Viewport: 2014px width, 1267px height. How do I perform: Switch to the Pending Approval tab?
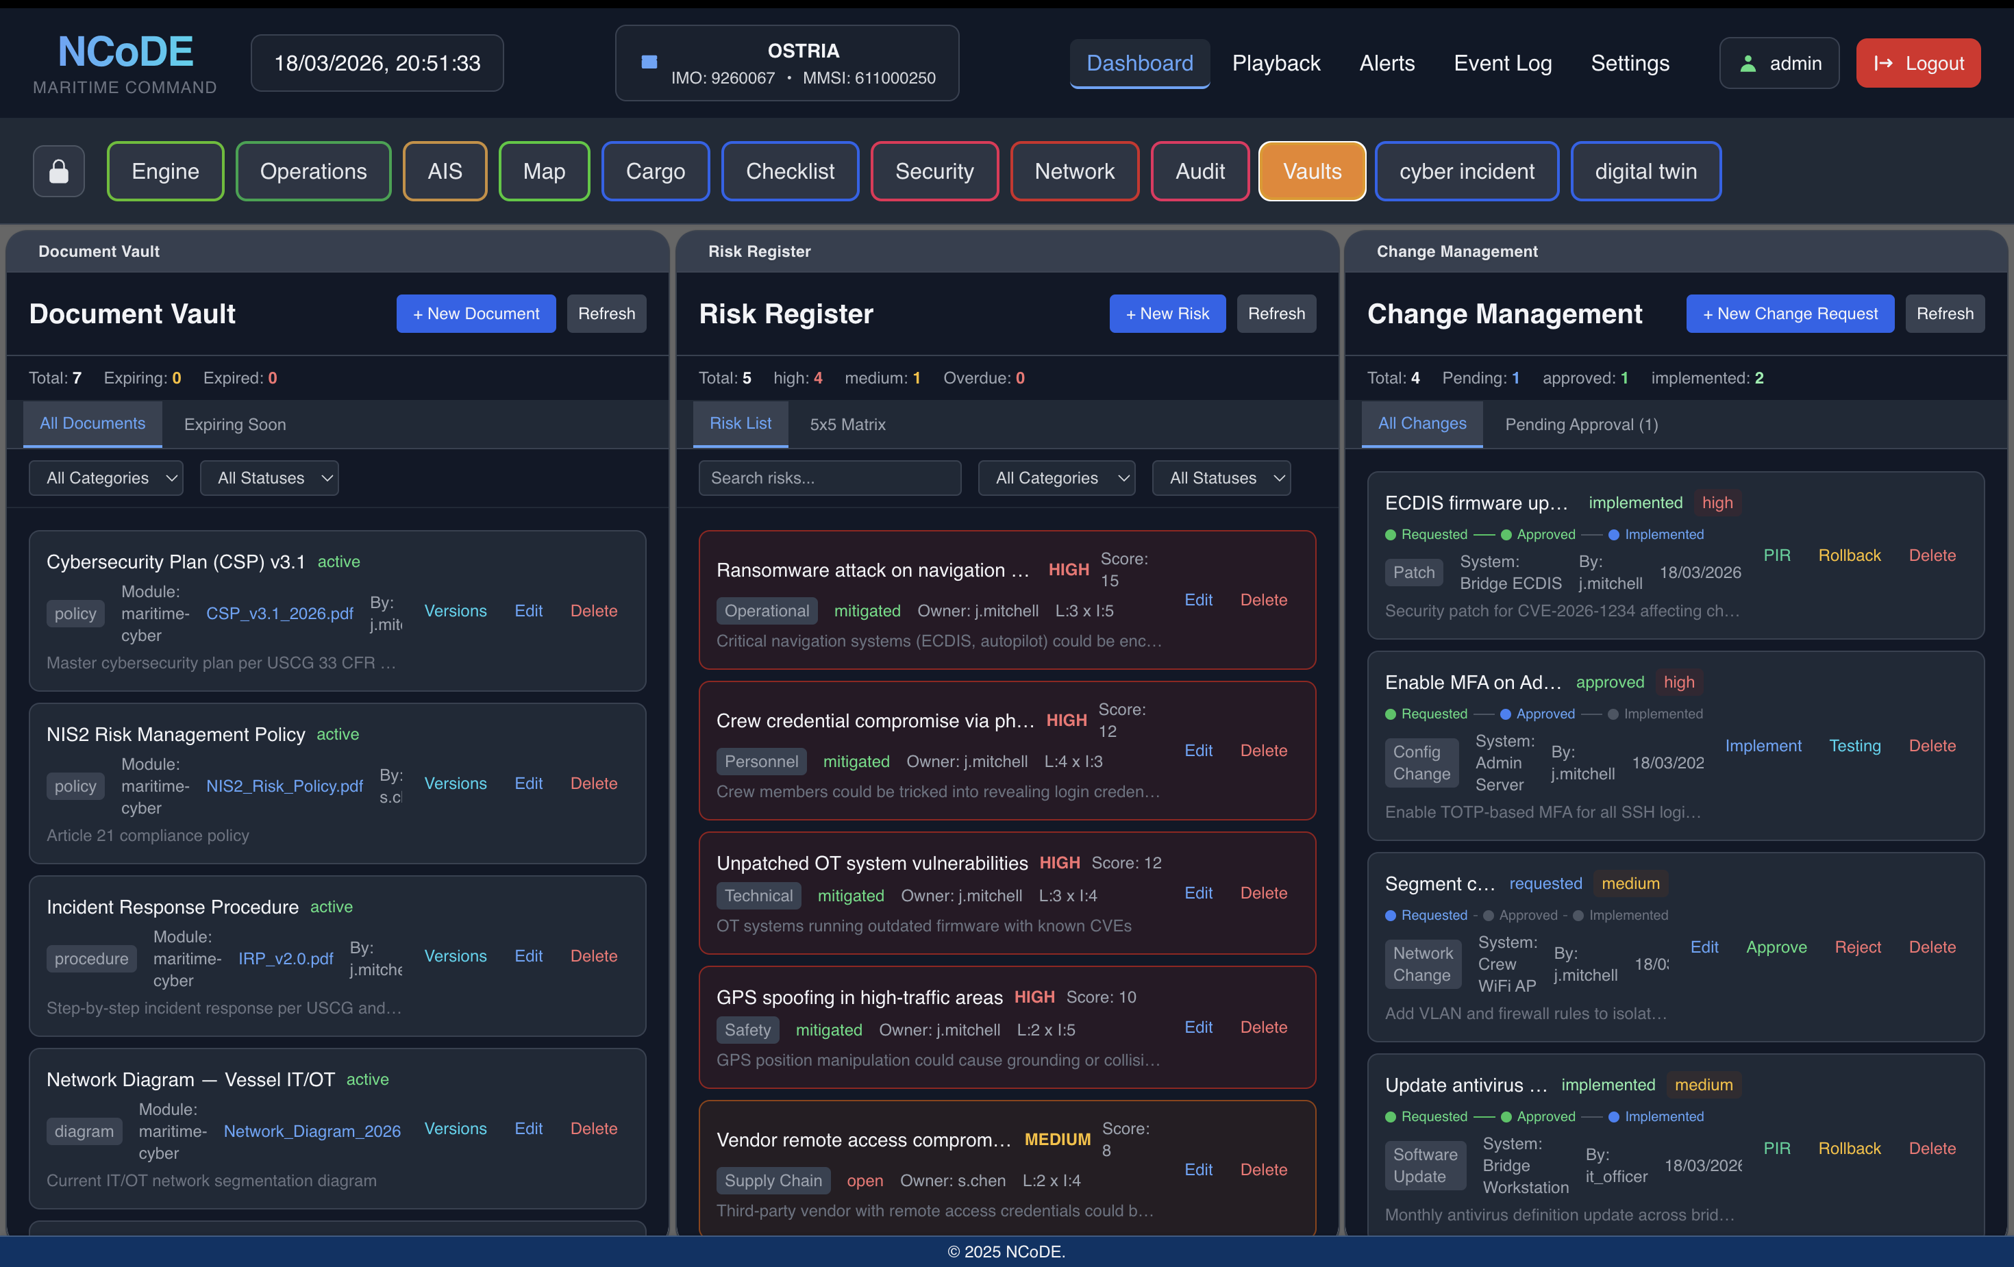click(x=1581, y=424)
